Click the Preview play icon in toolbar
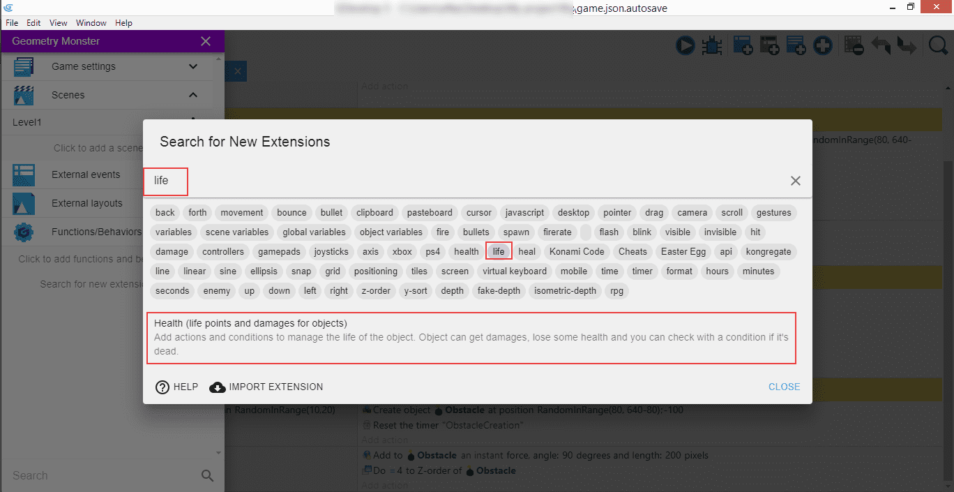This screenshot has width=954, height=492. tap(685, 46)
